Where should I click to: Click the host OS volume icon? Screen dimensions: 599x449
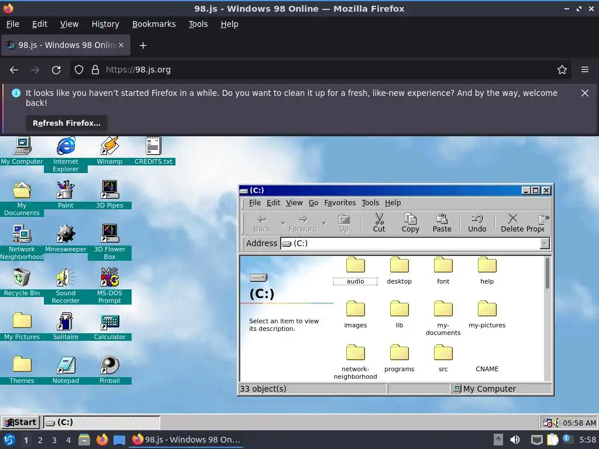515,440
